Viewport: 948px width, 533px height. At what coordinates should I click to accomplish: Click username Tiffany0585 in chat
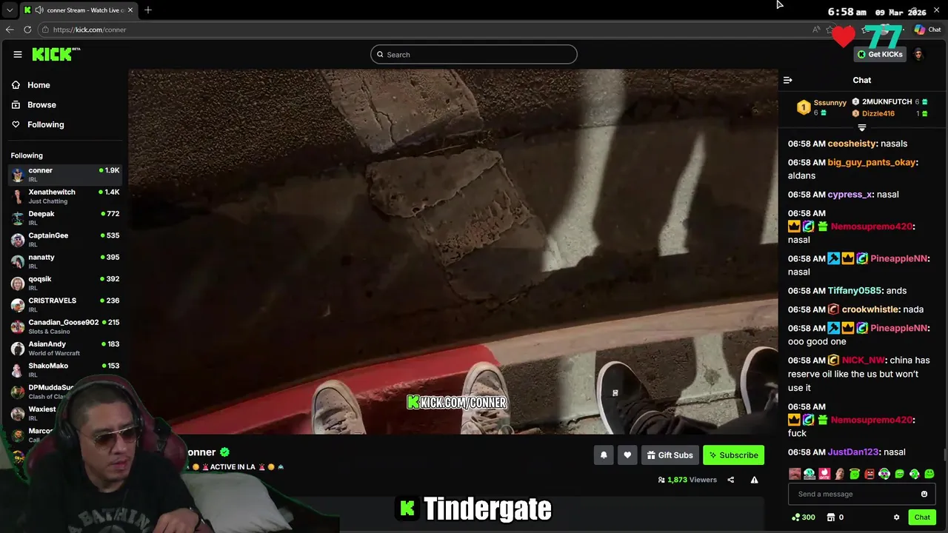(x=855, y=291)
